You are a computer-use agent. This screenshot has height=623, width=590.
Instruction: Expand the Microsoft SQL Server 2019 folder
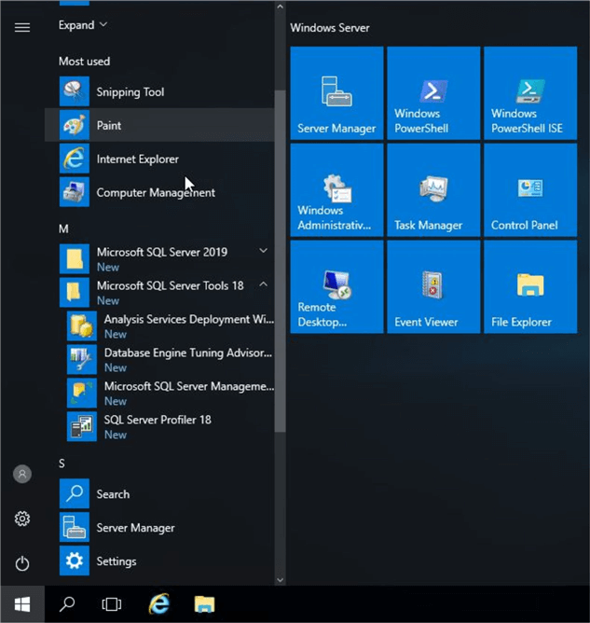[263, 251]
